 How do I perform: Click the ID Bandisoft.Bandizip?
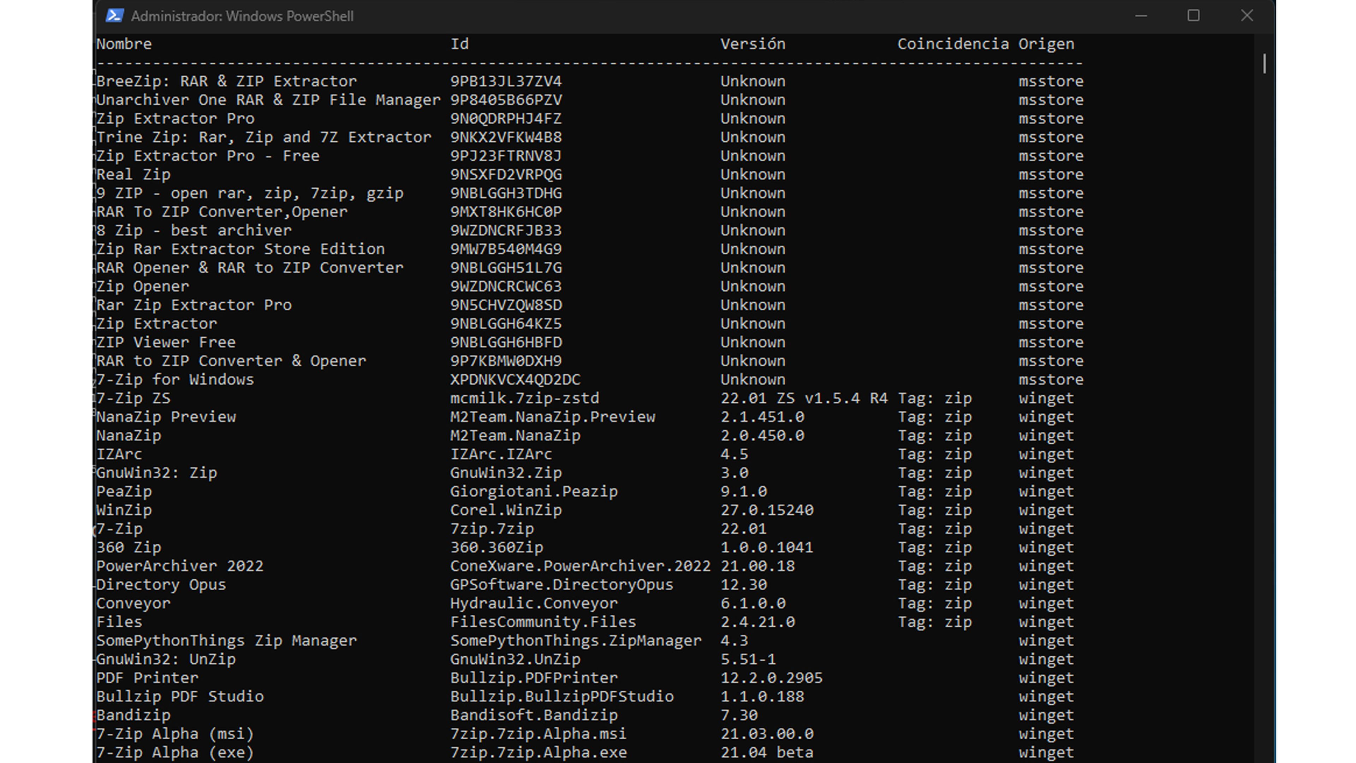coord(534,716)
